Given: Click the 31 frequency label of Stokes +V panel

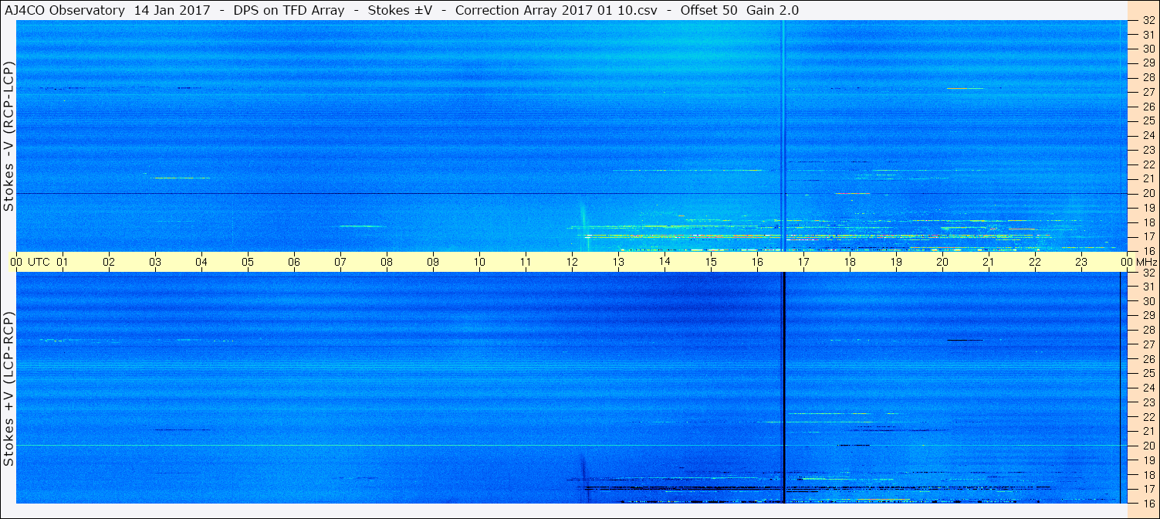Looking at the screenshot, I should (x=1148, y=287).
